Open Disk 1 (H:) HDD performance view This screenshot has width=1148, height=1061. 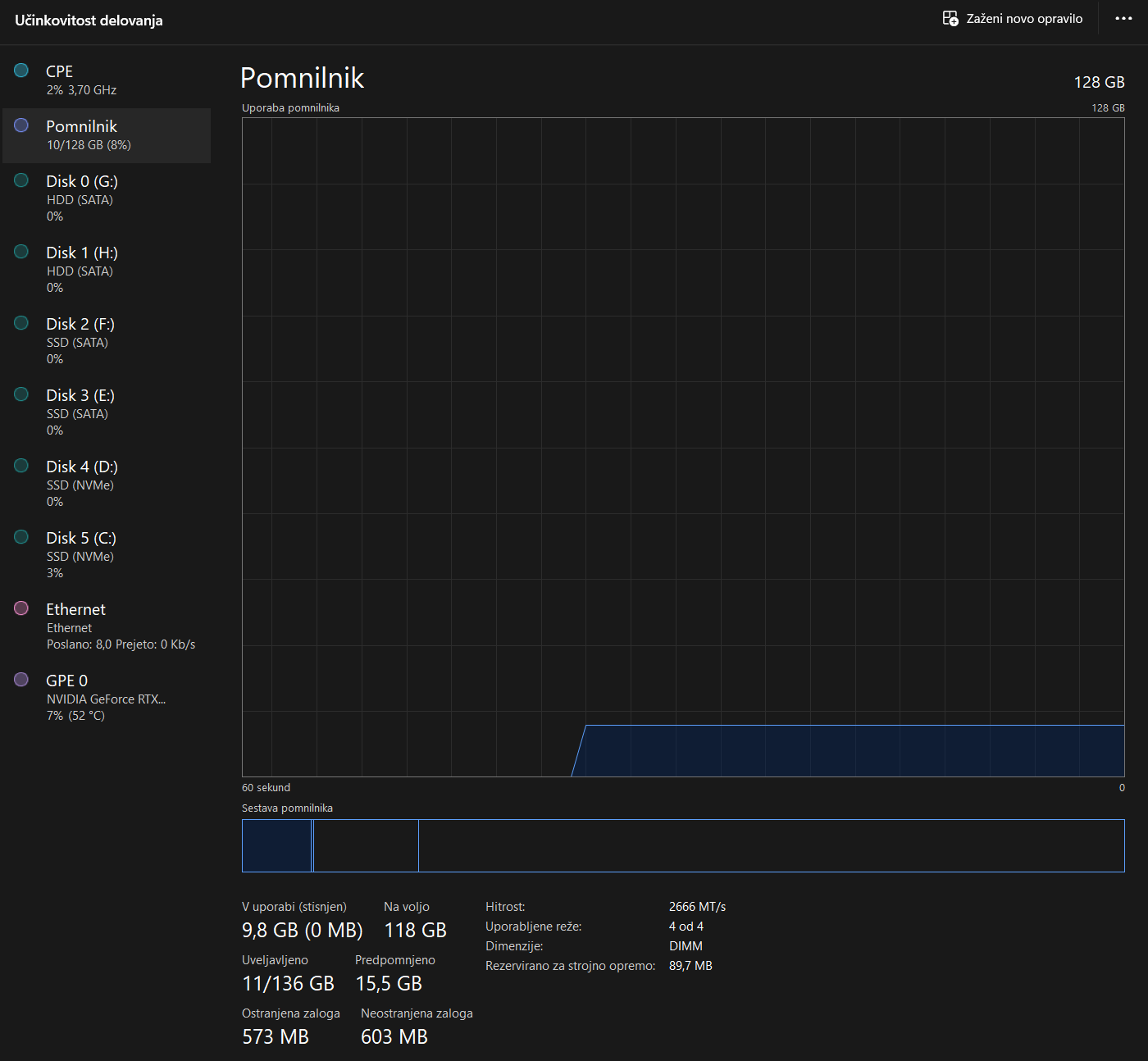point(107,270)
